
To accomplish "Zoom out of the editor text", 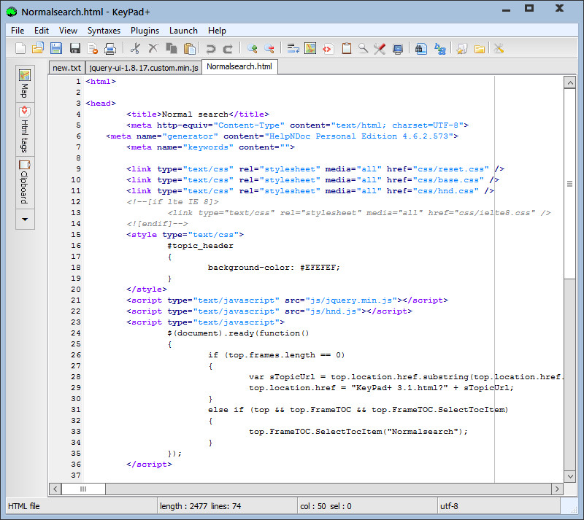I will pos(269,48).
